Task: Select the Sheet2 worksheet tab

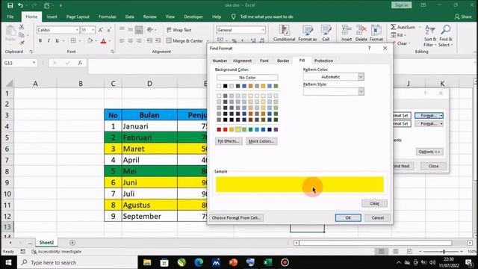Action: (x=46, y=243)
